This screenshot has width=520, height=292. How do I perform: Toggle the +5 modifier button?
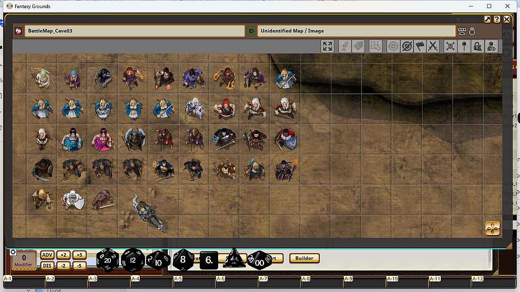click(x=79, y=255)
